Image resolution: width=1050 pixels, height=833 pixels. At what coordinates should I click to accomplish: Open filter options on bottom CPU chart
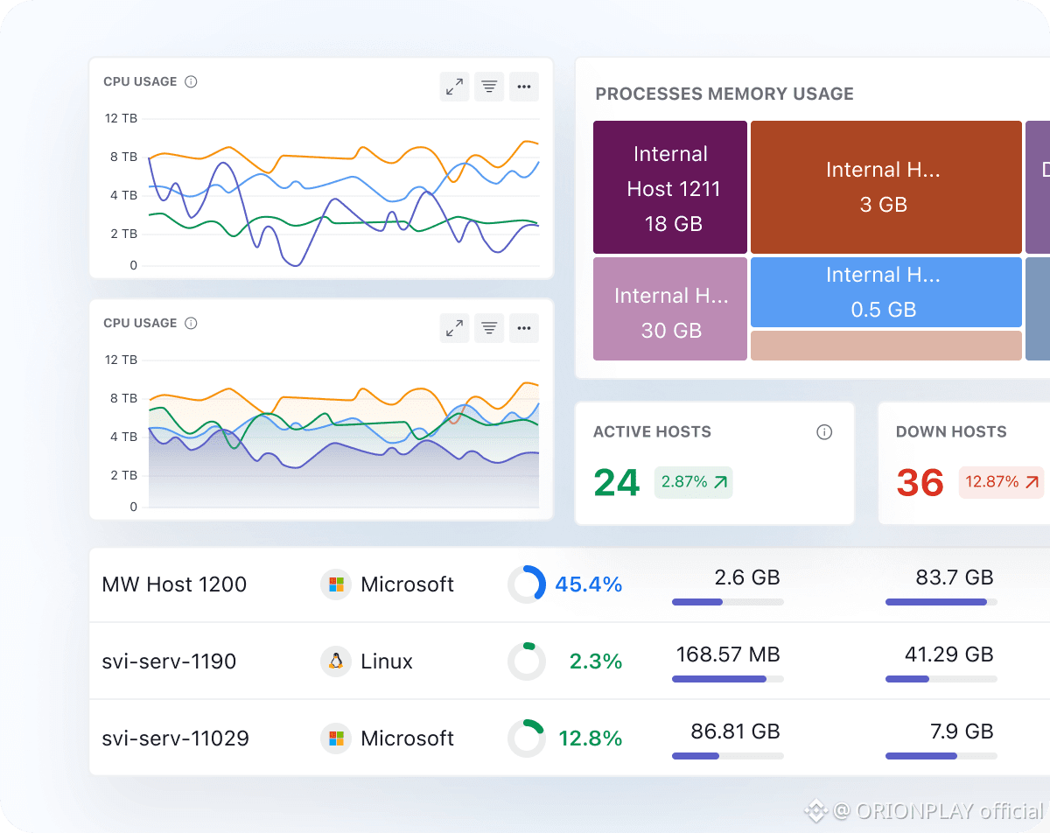click(489, 328)
